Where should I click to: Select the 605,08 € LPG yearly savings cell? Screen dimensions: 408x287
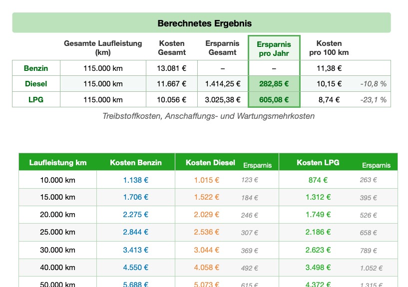[274, 99]
